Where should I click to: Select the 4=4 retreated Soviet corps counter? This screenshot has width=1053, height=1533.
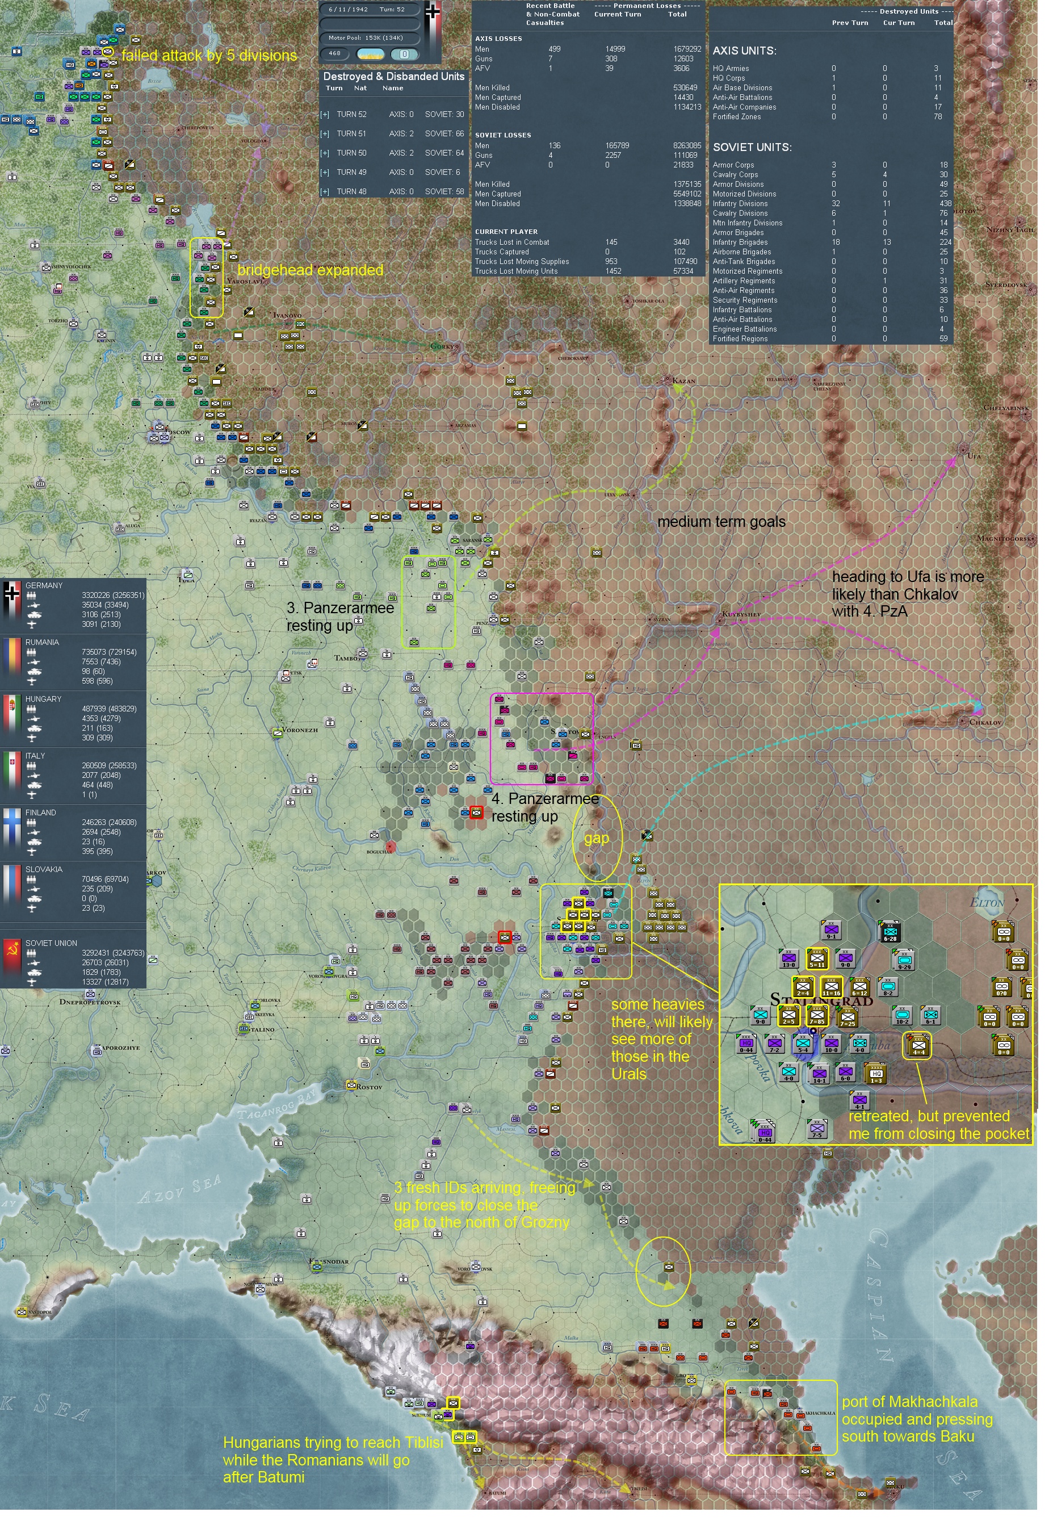(918, 1046)
